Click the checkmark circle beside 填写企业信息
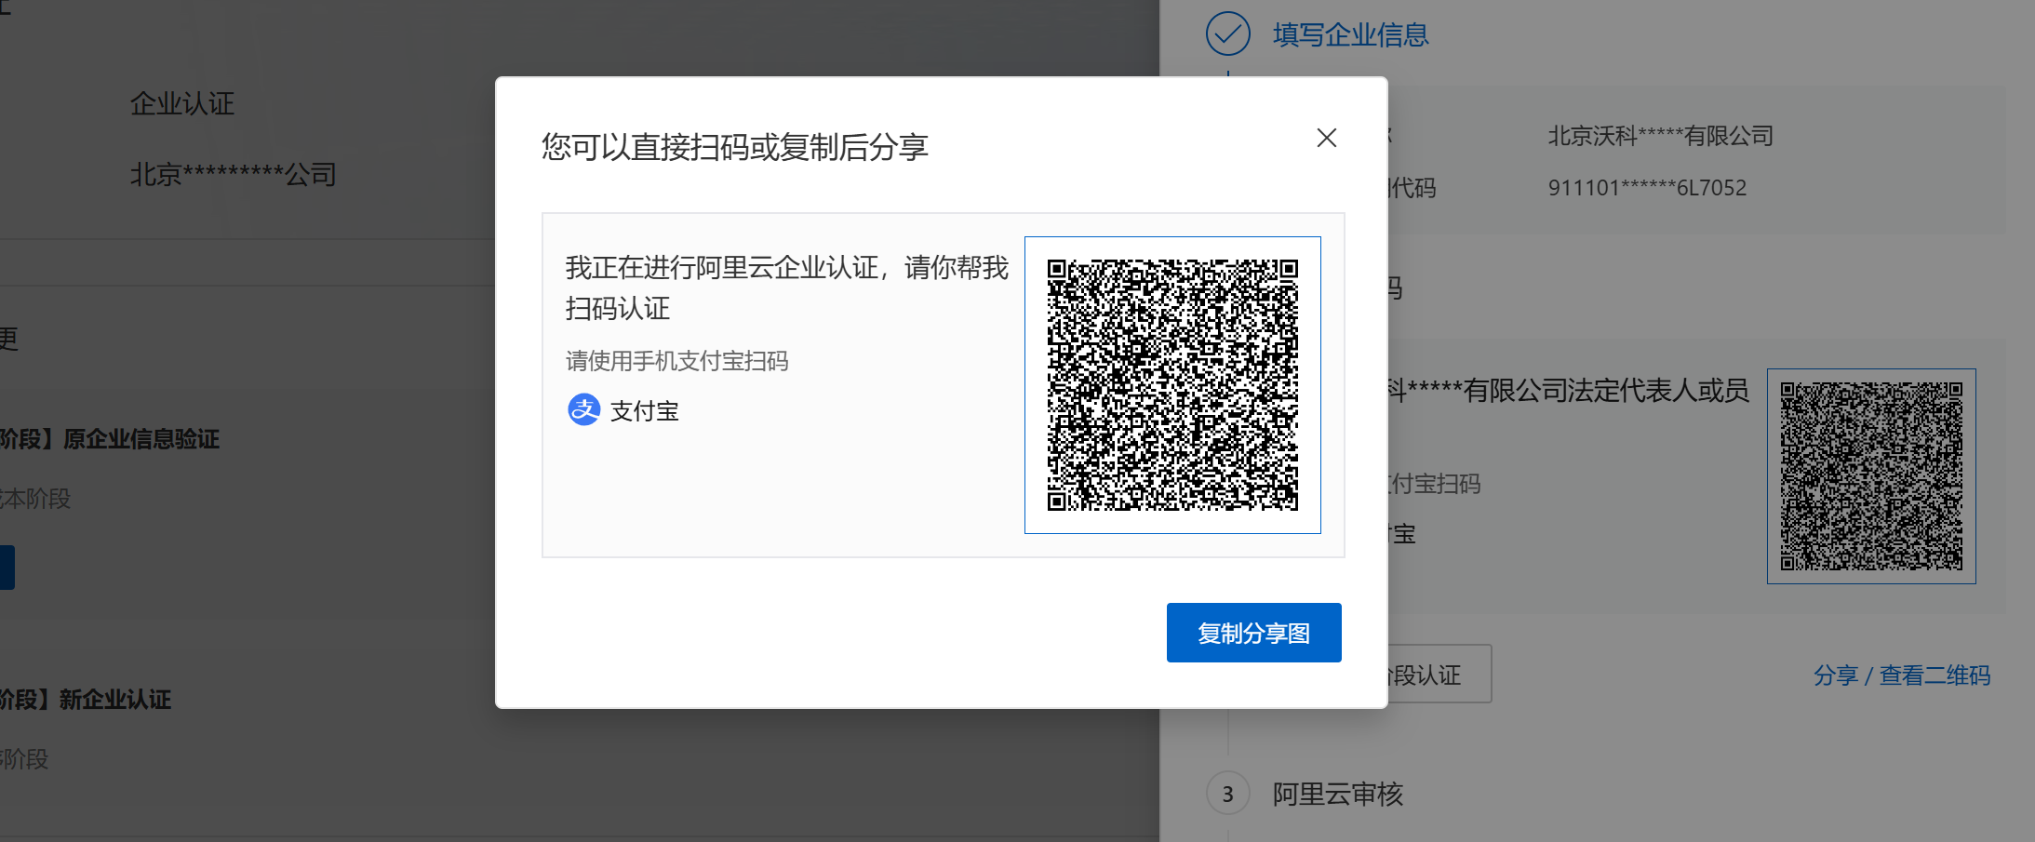The width and height of the screenshot is (2035, 842). point(1227,34)
